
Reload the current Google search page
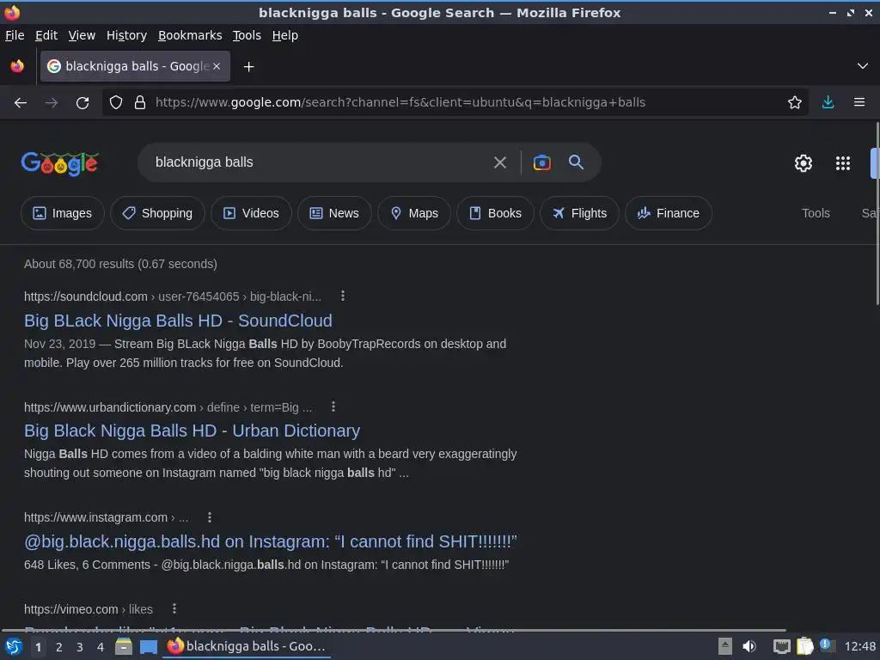(82, 103)
